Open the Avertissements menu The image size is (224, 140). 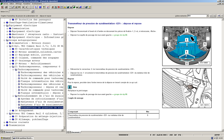pyautogui.click(x=37, y=4)
